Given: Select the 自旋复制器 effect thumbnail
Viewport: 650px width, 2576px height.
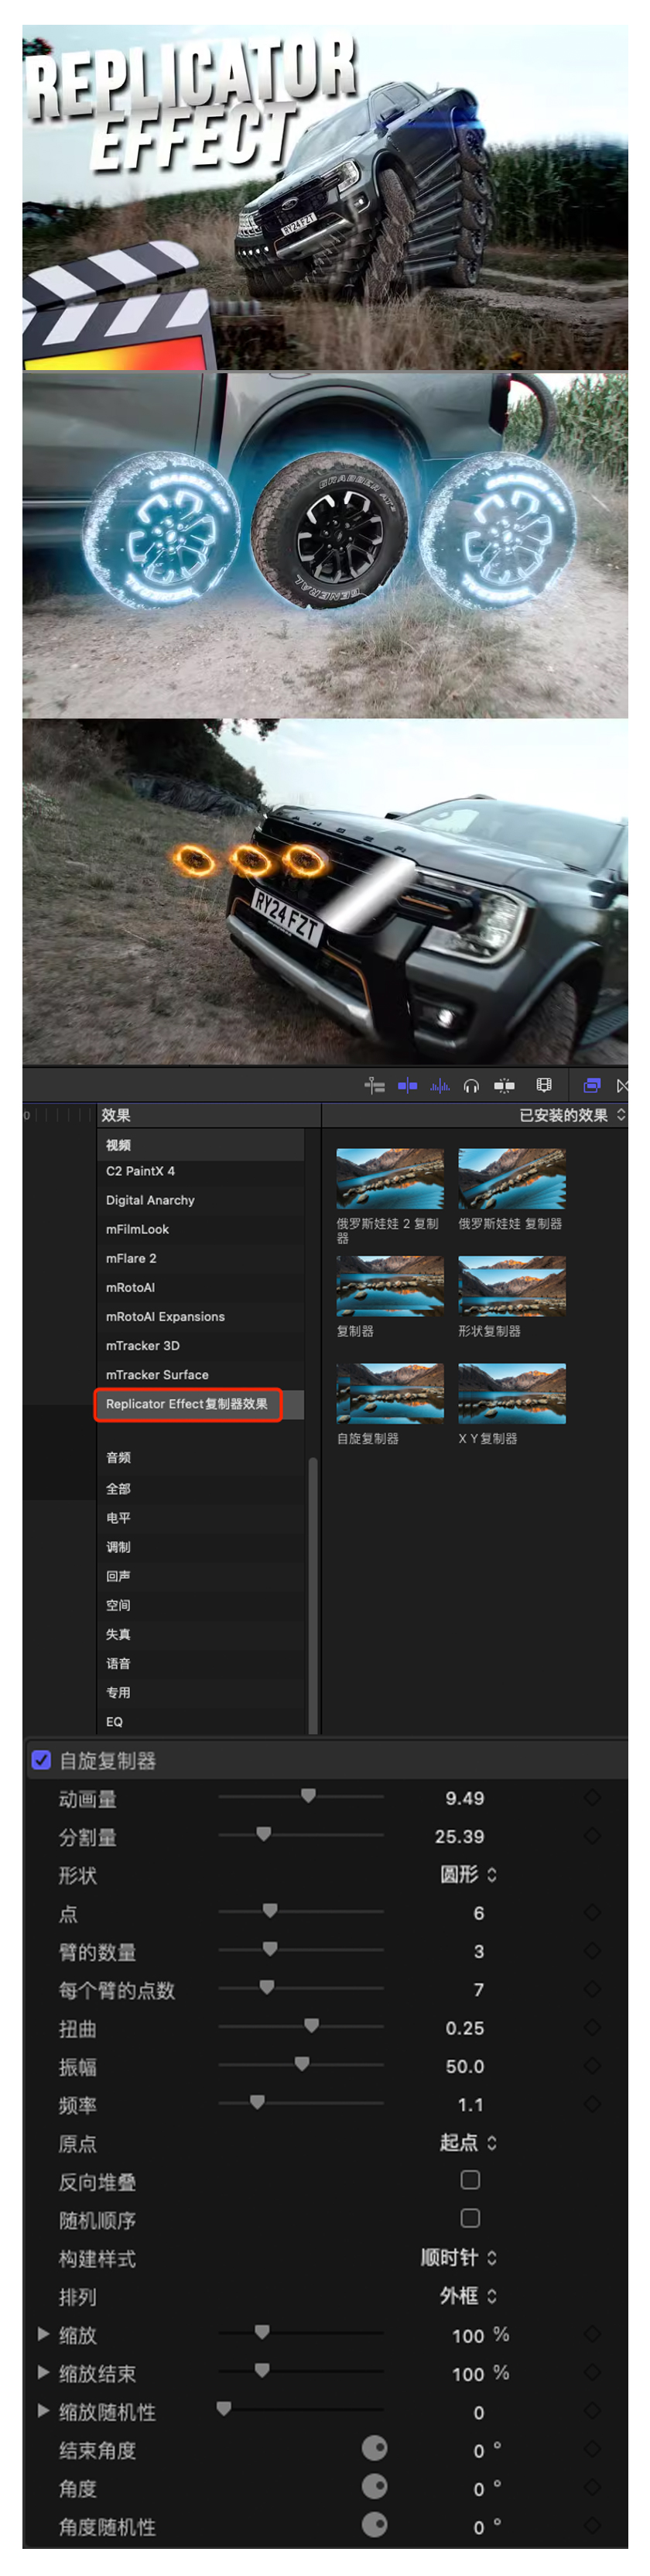Looking at the screenshot, I should point(389,1393).
